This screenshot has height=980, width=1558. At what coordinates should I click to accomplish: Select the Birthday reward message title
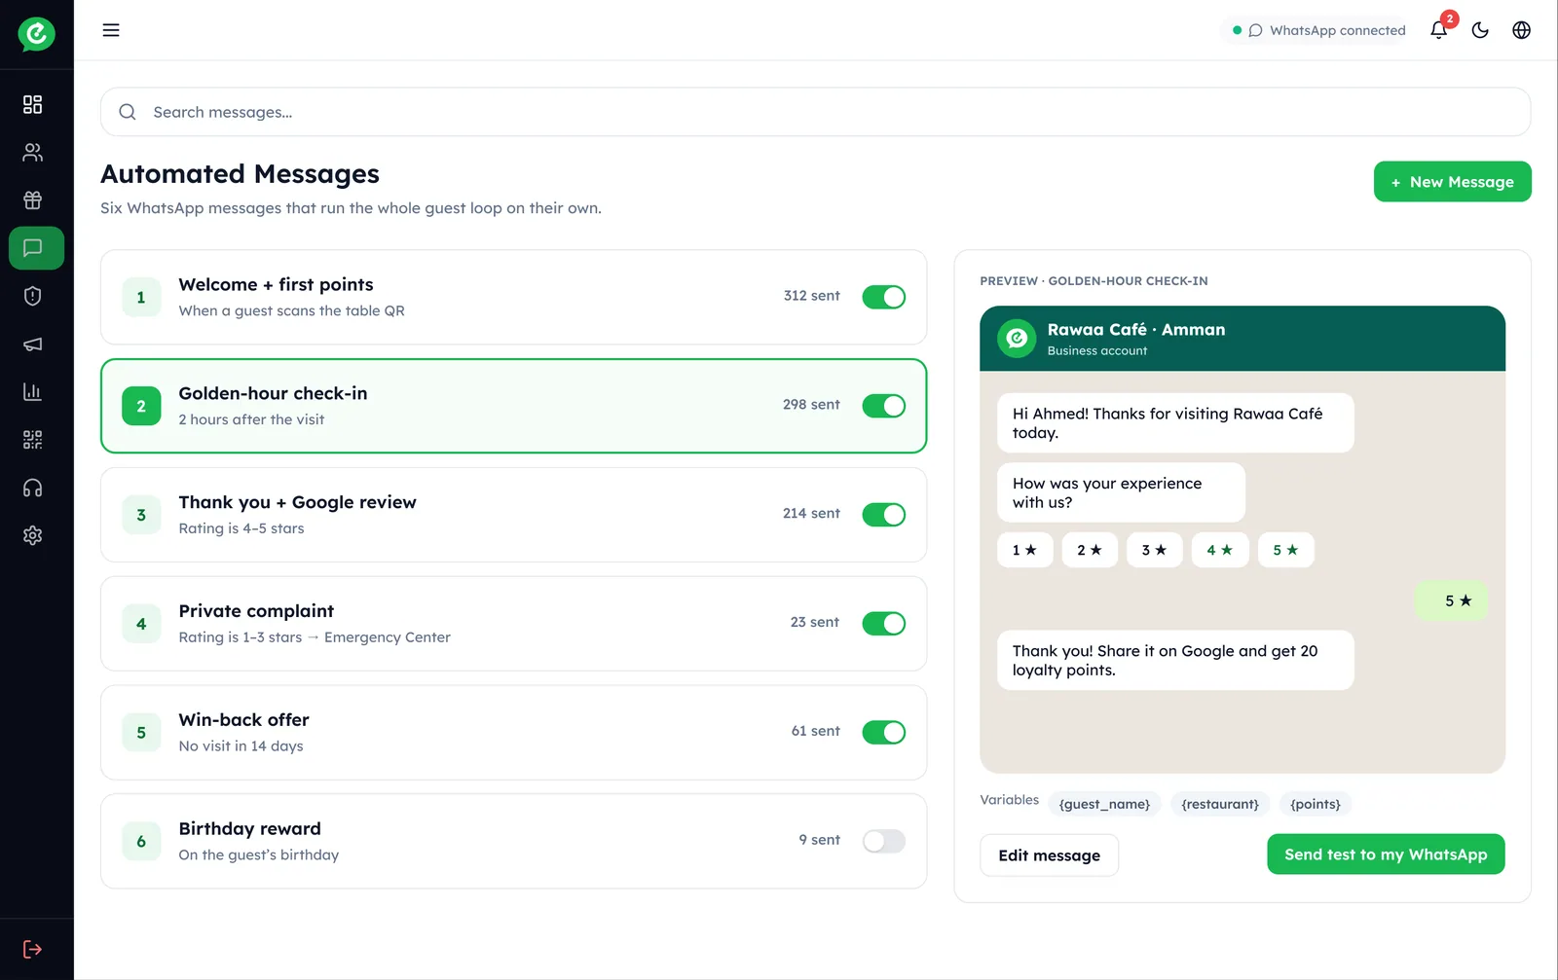click(x=249, y=829)
